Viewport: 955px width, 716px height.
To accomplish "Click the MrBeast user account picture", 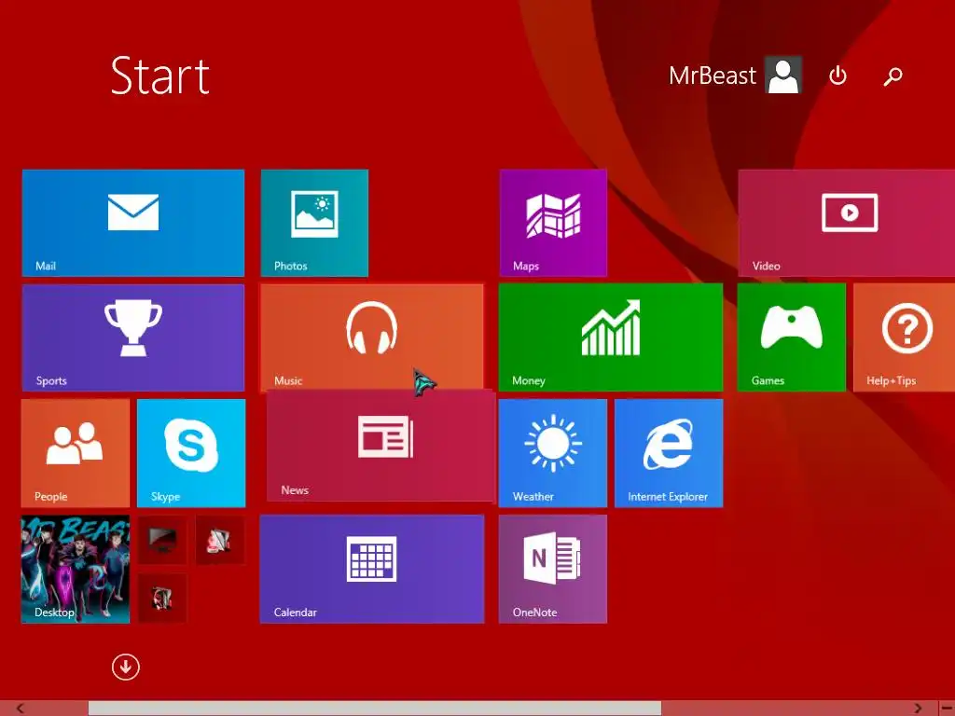I will pos(783,75).
